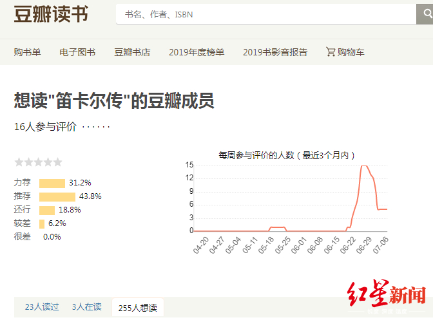Click the 15 value on chart y-axis
The width and height of the screenshot is (433, 322).
[x=189, y=165]
